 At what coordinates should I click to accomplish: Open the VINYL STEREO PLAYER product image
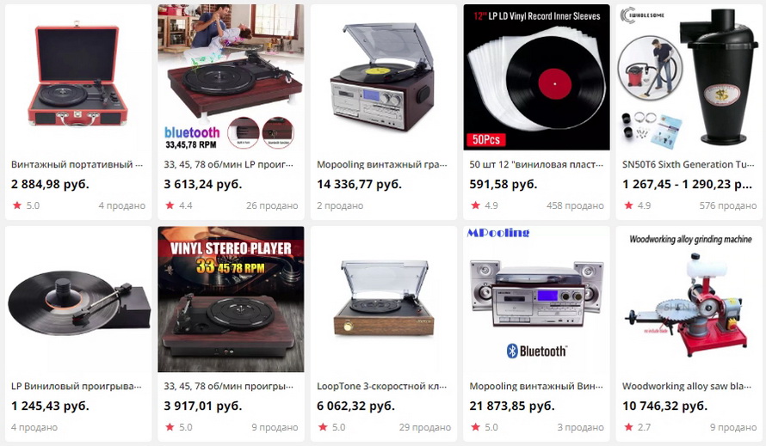(x=231, y=299)
